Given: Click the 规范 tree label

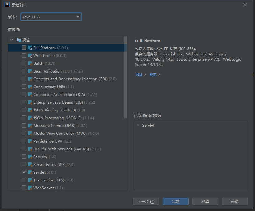Looking at the screenshot, I should pyautogui.click(x=26, y=40).
